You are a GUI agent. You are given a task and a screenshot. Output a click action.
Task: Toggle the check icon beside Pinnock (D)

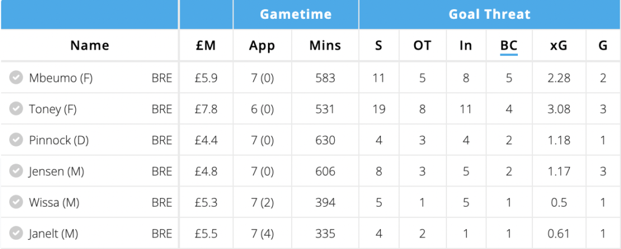pyautogui.click(x=16, y=140)
